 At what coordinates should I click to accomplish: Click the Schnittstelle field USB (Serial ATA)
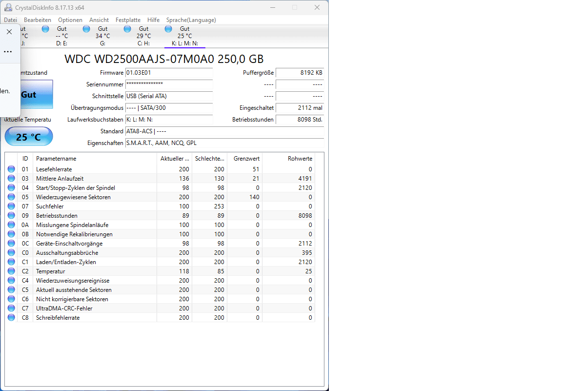pyautogui.click(x=169, y=96)
